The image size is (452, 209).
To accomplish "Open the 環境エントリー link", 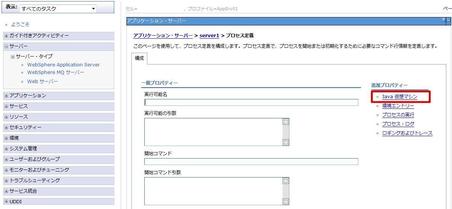I will pyautogui.click(x=398, y=106).
